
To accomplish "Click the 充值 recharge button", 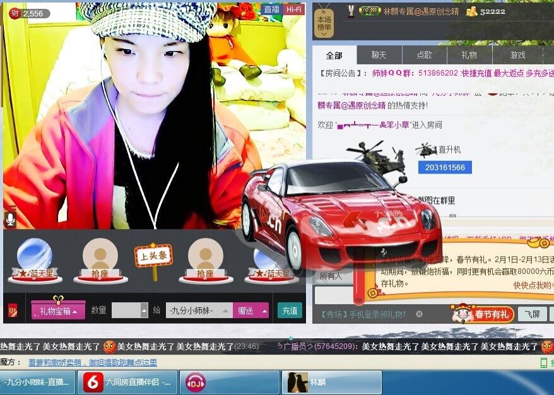I will coord(290,310).
